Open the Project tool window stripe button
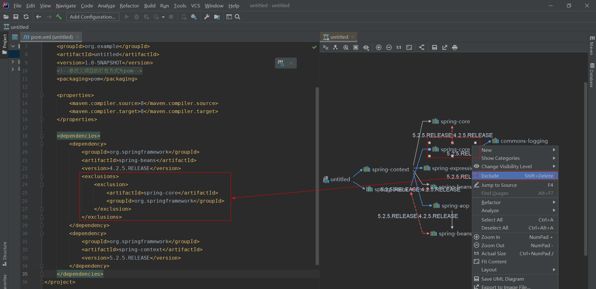 (5, 44)
